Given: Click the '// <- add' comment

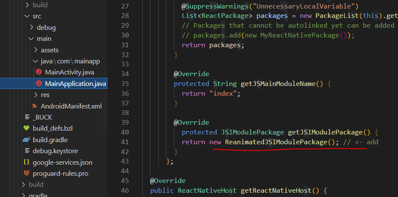Looking at the screenshot, I should pyautogui.click(x=361, y=142).
